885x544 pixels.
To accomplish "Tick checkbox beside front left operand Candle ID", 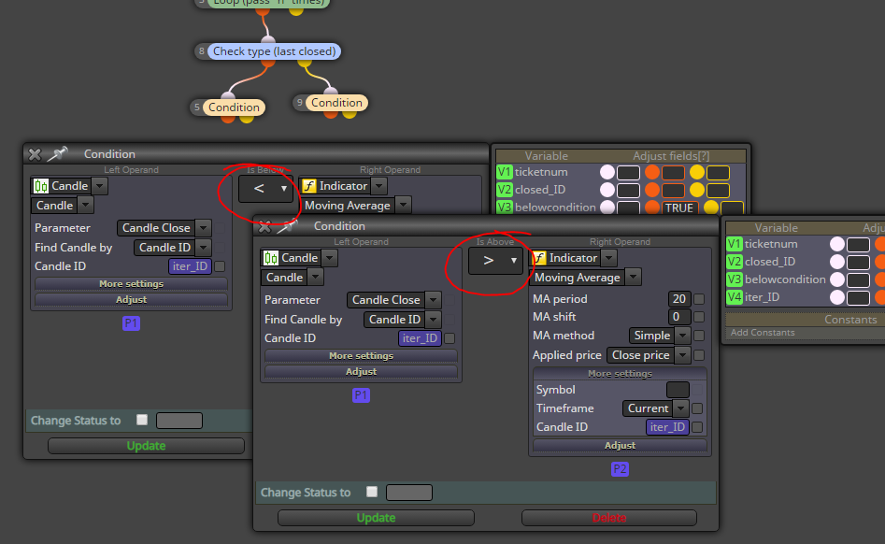I will coord(450,338).
